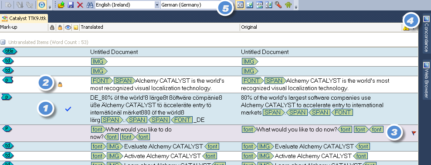Collapse the Untranslated Items group

[x=3, y=42]
